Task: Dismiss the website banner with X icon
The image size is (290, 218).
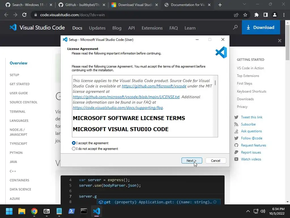Action: coord(280,41)
